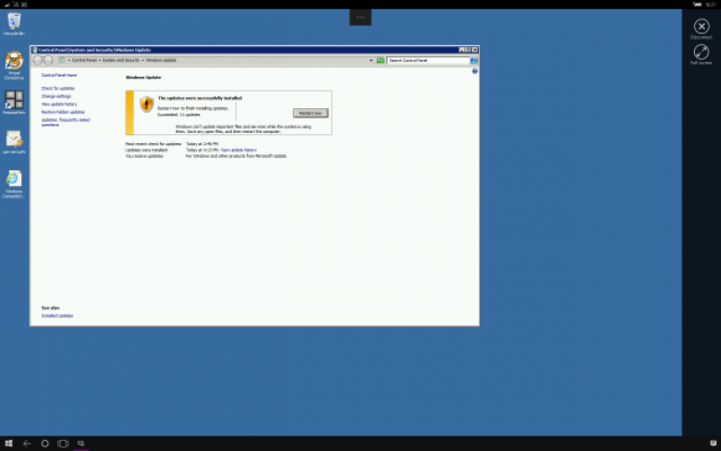This screenshot has width=721, height=451.
Task: Click the Windows Update heading text
Action: click(143, 78)
